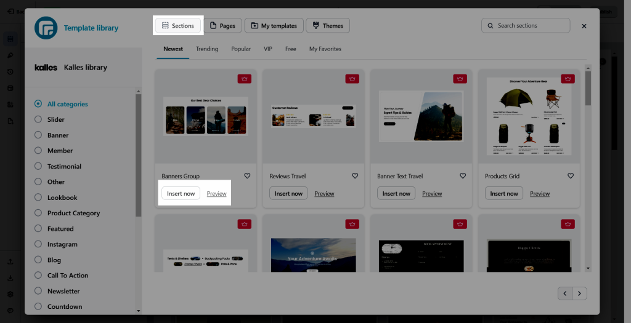Image resolution: width=631 pixels, height=323 pixels.
Task: Open Products Grid thumbnail image
Action: [x=529, y=116]
